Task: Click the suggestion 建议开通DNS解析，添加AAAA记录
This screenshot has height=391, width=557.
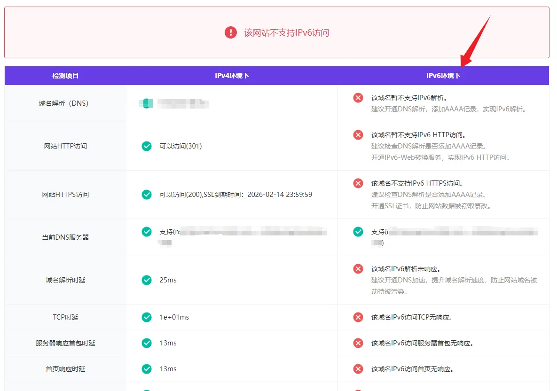Action: 448,109
